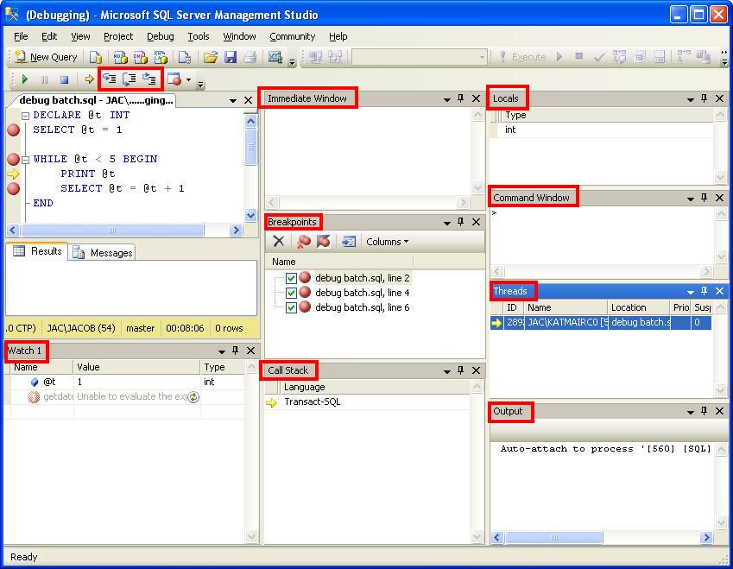Click Go To Source Code icon
The image size is (733, 569).
click(348, 241)
